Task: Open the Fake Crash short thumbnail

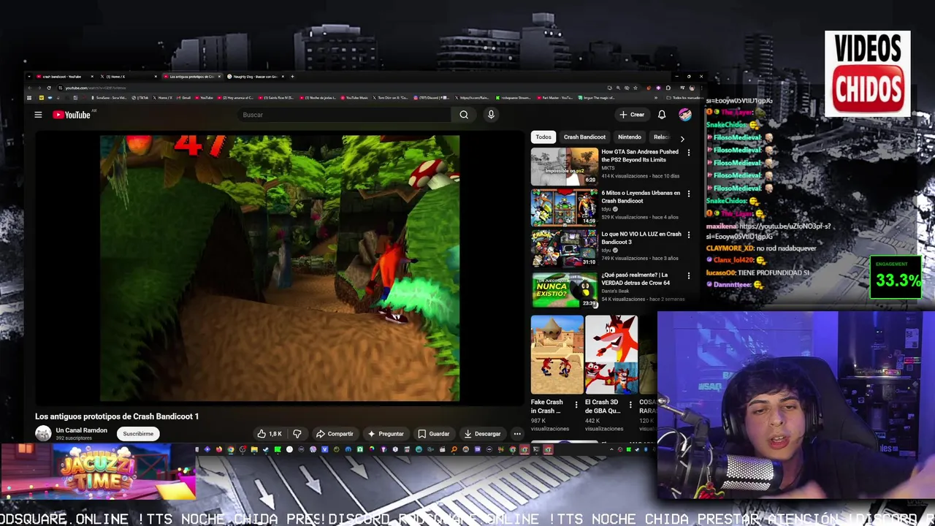Action: coord(557,355)
